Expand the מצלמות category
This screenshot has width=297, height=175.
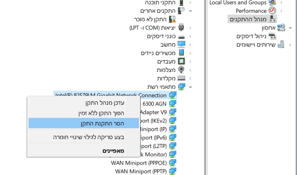pyautogui.click(x=190, y=70)
